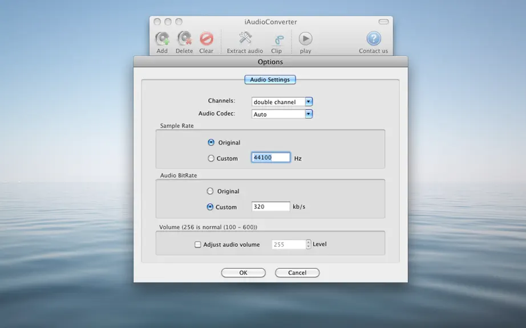Confirm settings with the OK button

click(243, 273)
